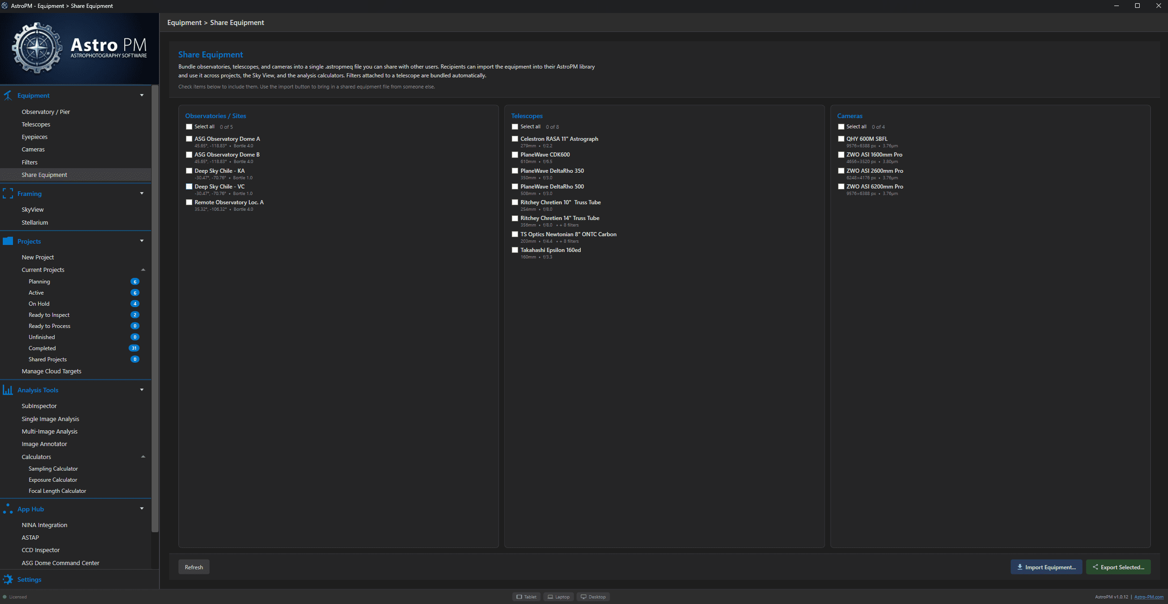Click the Analysis Tools chart icon
Image resolution: width=1168 pixels, height=604 pixels.
8,390
